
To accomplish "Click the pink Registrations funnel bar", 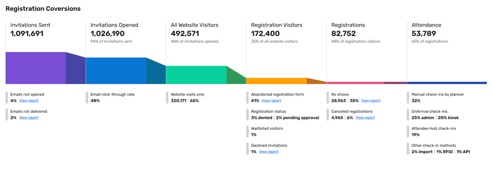I will coord(355,83).
